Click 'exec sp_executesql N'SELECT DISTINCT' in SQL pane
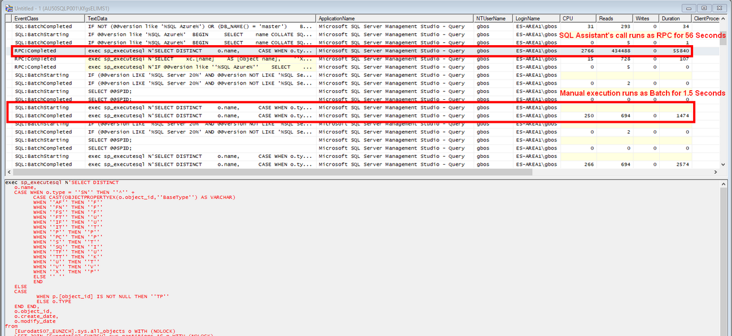This screenshot has width=732, height=336. (62, 183)
